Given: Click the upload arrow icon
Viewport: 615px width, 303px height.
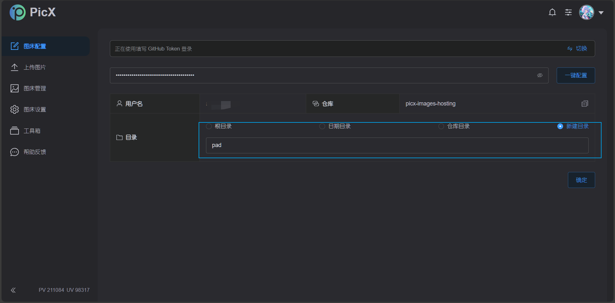Looking at the screenshot, I should [14, 67].
